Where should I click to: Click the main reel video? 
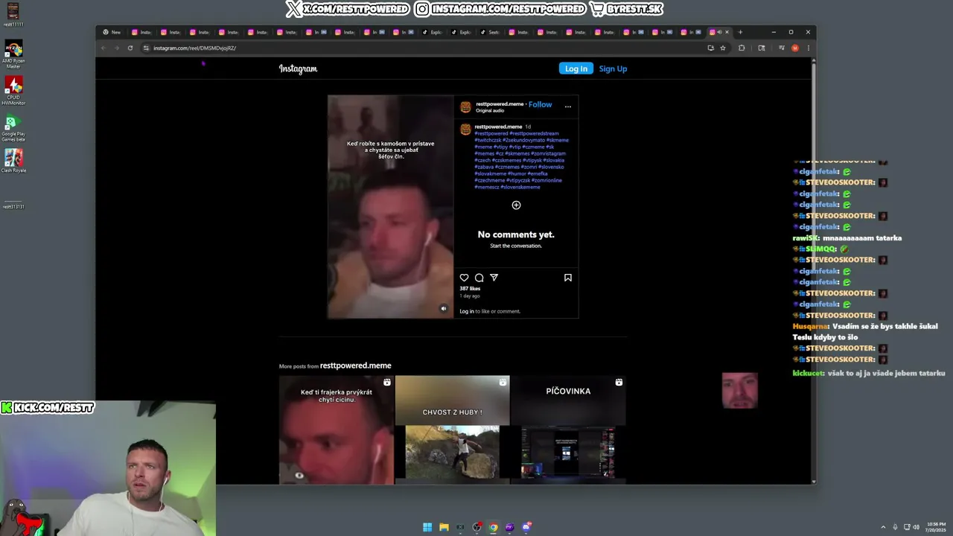[391, 207]
